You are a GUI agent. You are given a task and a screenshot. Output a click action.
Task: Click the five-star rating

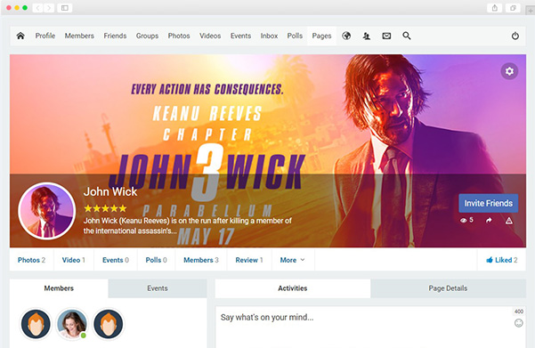105,208
